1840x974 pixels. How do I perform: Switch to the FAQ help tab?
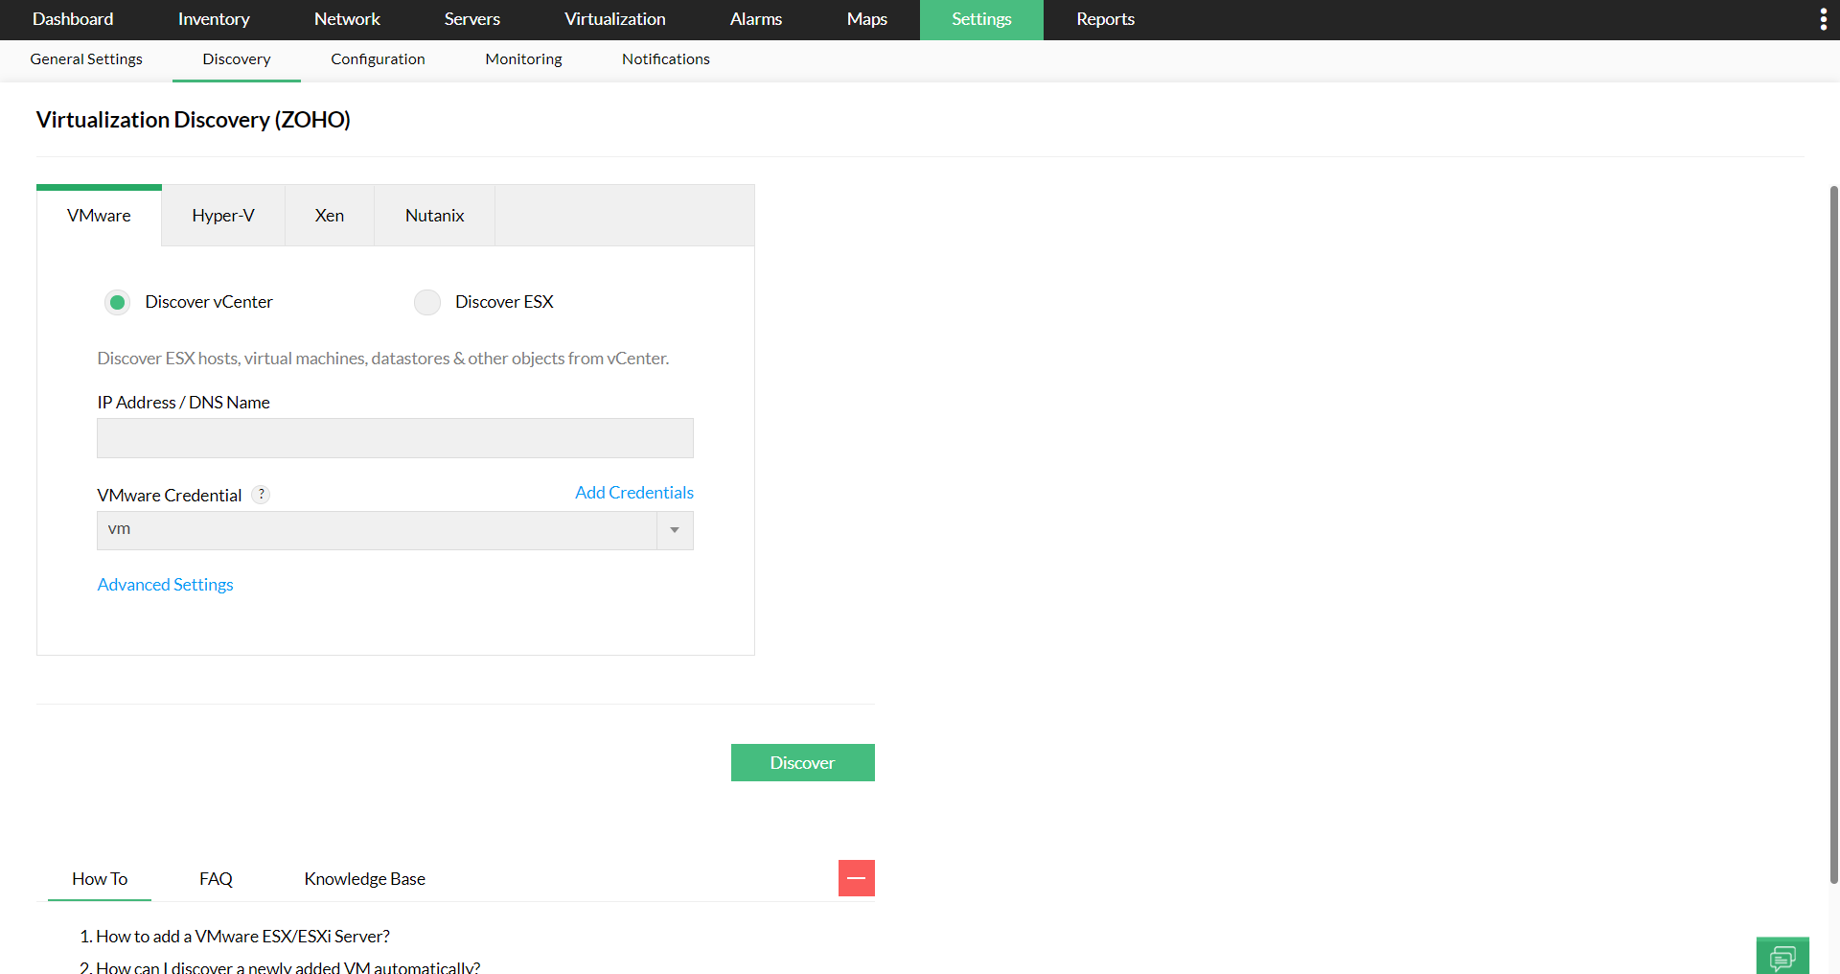click(x=217, y=879)
